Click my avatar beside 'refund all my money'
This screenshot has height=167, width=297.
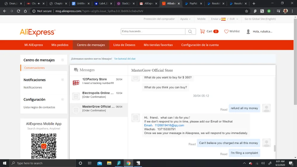point(266,108)
